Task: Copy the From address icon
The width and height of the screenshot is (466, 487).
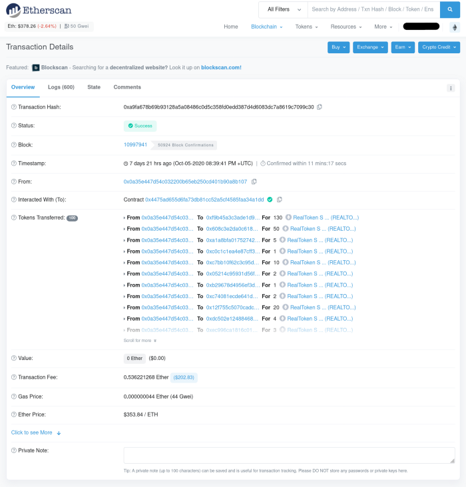Action: pyautogui.click(x=254, y=182)
